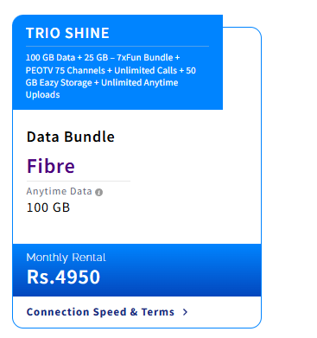Expand Connection Speed & Terms chevron arrow
The width and height of the screenshot is (317, 338).
pyautogui.click(x=186, y=312)
